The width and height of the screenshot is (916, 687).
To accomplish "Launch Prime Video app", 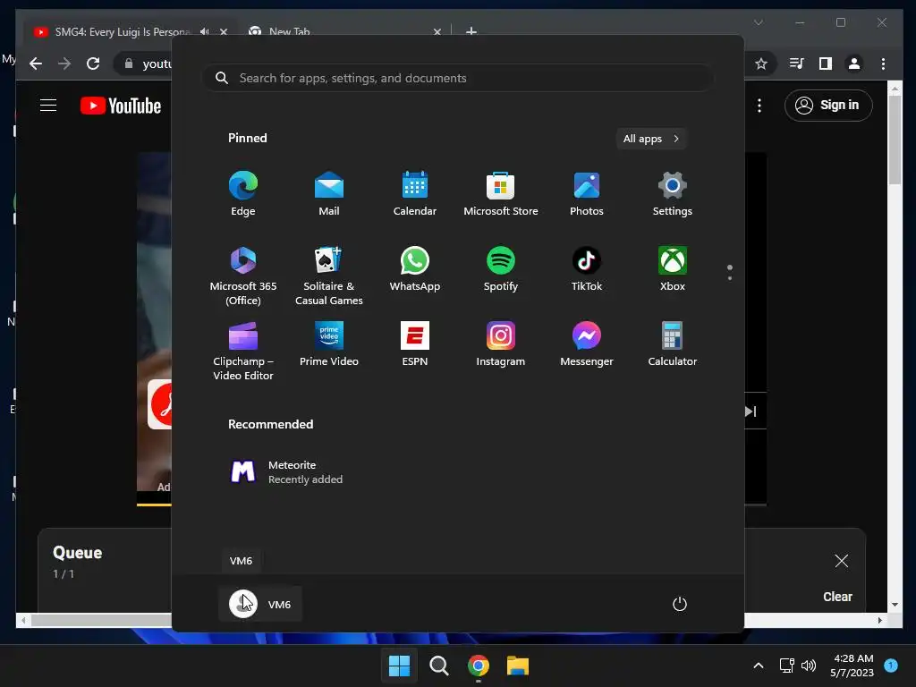I will (x=329, y=344).
